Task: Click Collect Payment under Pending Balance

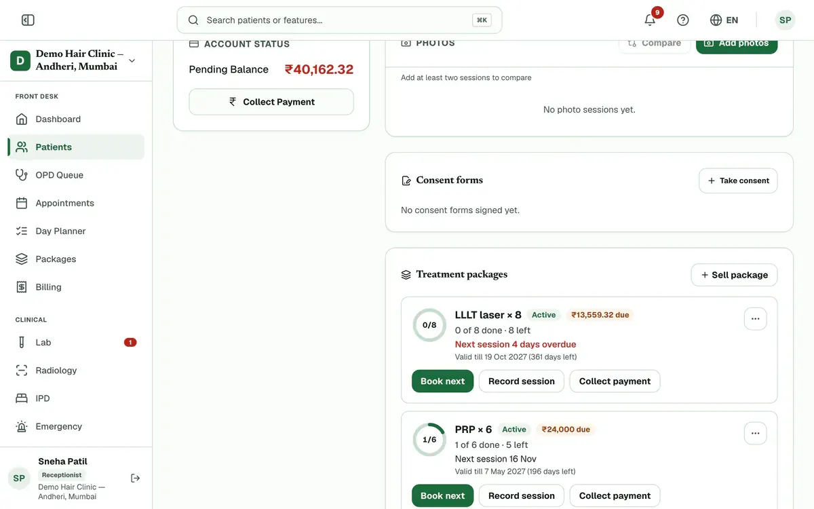Action: tap(271, 102)
